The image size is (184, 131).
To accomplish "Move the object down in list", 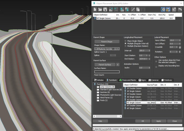I will [127, 10].
